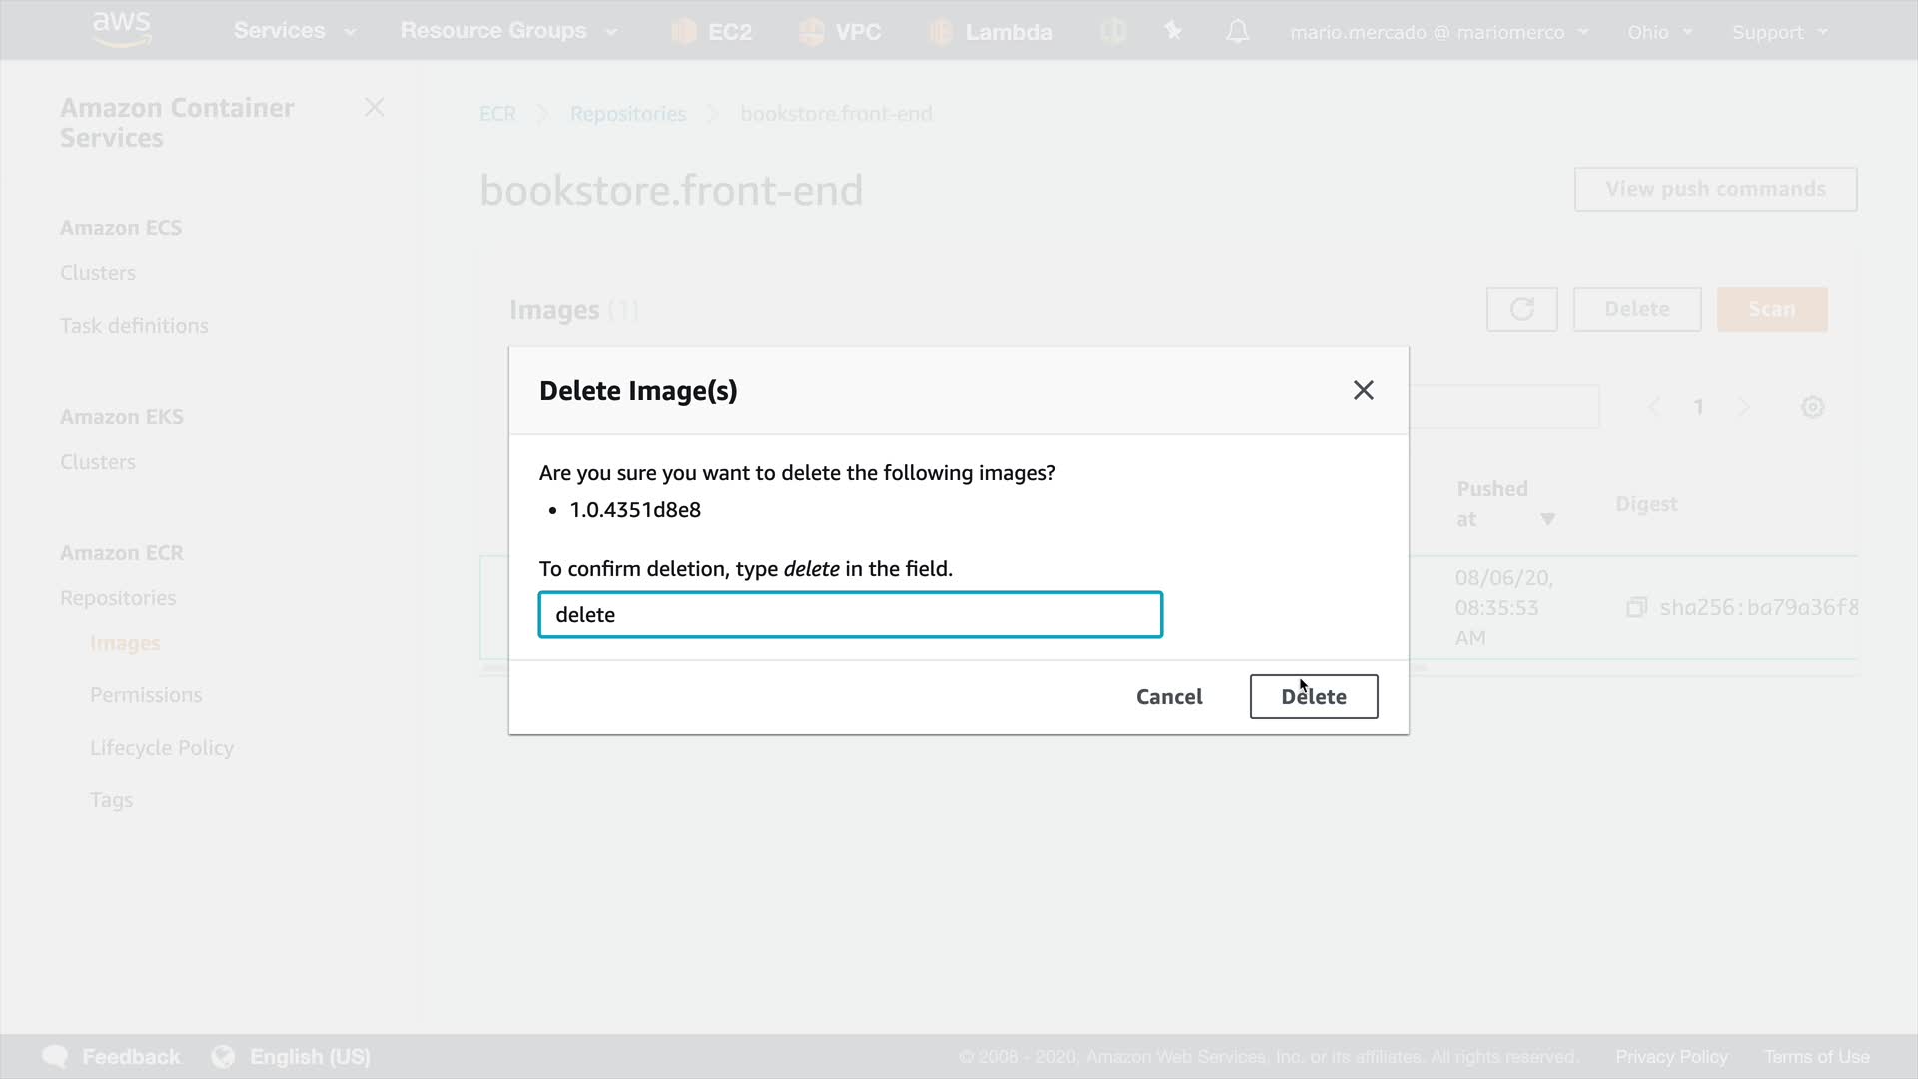Confirm deletion with the Delete button
1918x1079 pixels.
[1313, 696]
